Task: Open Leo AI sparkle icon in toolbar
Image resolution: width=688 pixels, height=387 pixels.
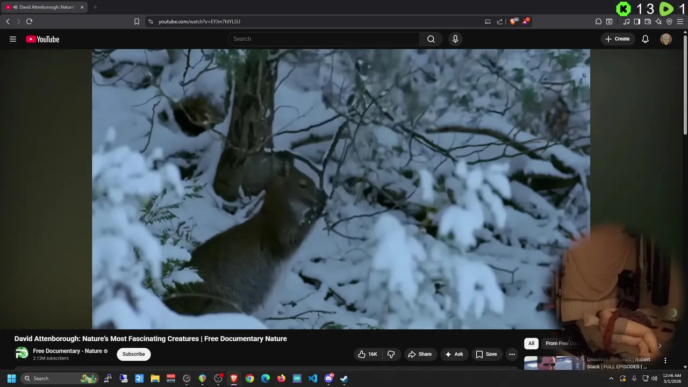Action: pos(658,21)
